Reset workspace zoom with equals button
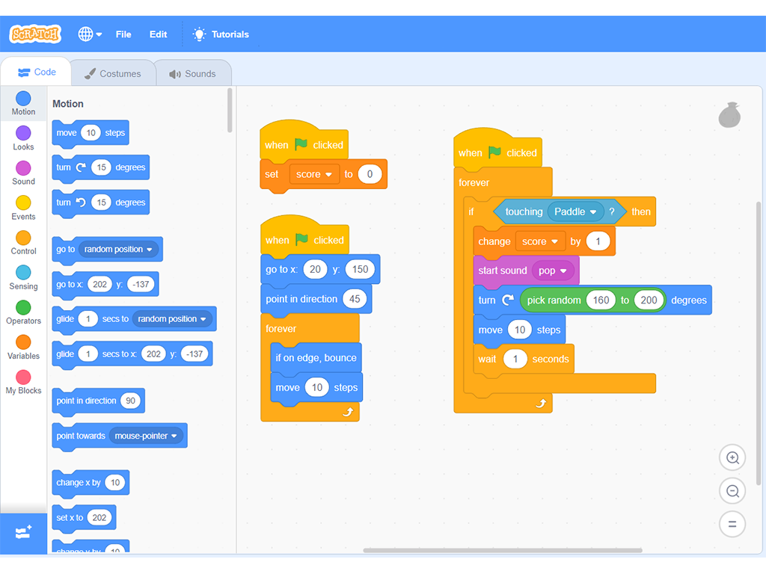766x574 pixels. [732, 524]
